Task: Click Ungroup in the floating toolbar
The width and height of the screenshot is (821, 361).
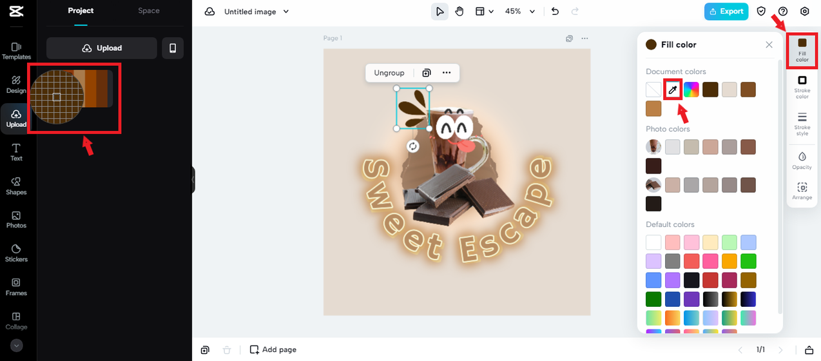Action: click(x=389, y=73)
